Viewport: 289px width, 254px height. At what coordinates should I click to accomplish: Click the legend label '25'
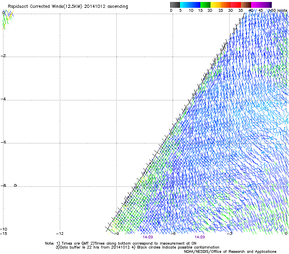(221, 11)
